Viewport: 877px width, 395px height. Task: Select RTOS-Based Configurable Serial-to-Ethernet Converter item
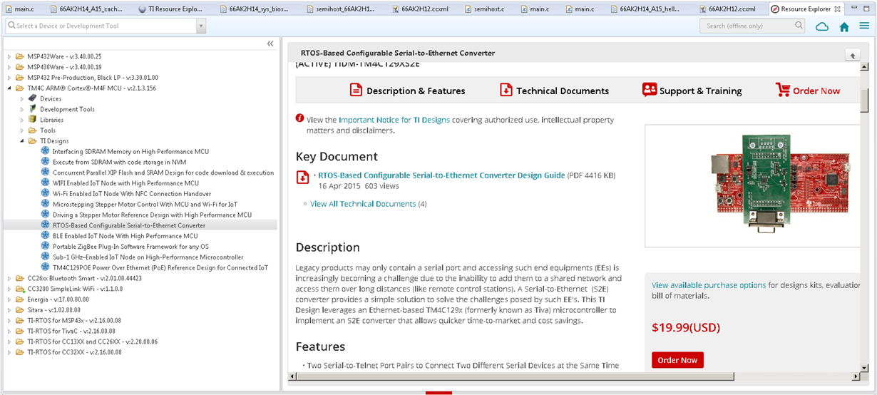pos(129,225)
